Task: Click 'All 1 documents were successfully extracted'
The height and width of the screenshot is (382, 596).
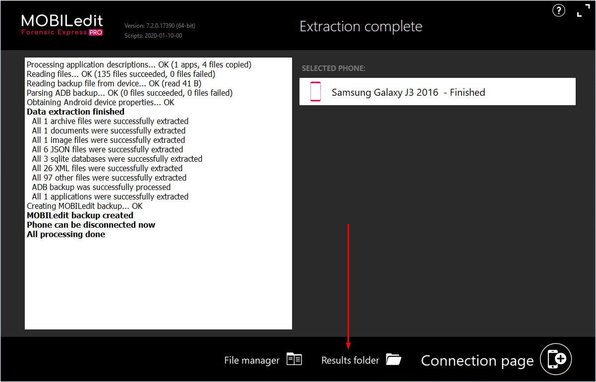Action: point(109,130)
